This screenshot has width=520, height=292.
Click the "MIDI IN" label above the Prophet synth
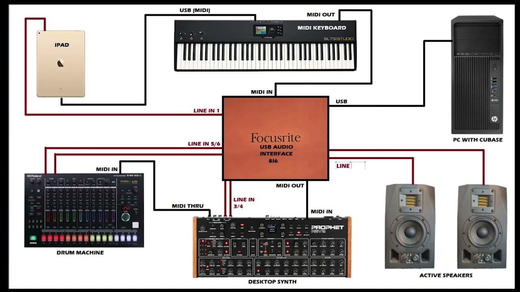click(322, 212)
